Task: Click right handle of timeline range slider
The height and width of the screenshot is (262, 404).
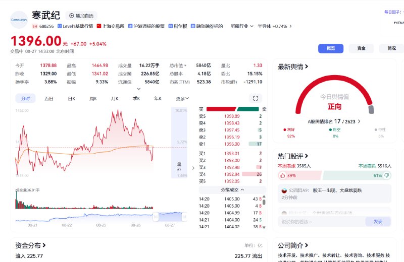Action: tap(184, 217)
